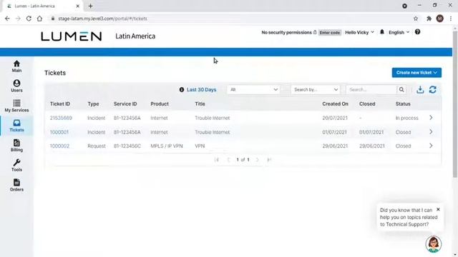
Task: Sort by the Service ID column header
Action: (125, 104)
